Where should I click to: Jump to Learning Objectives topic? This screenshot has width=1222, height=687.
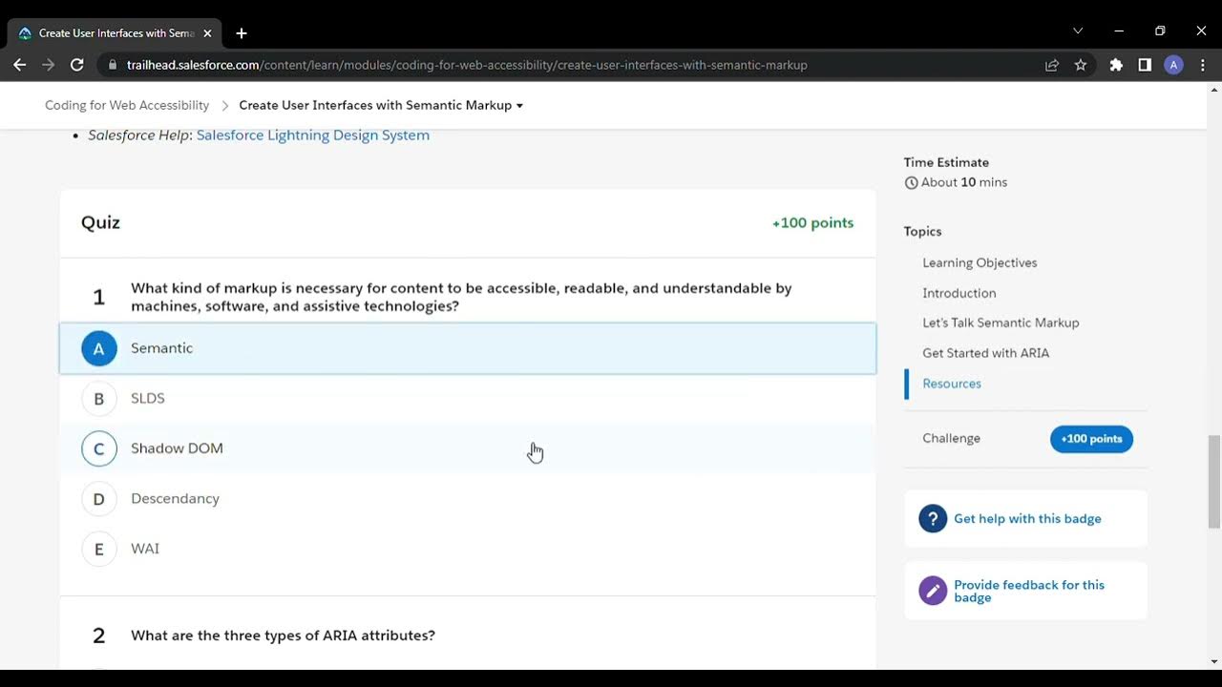(x=980, y=262)
